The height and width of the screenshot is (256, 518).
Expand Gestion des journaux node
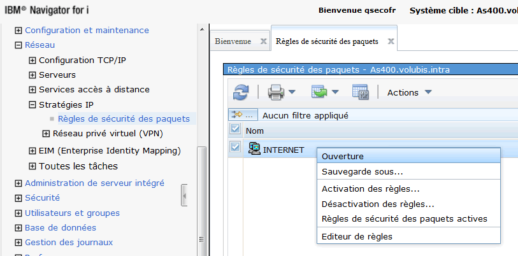point(18,243)
